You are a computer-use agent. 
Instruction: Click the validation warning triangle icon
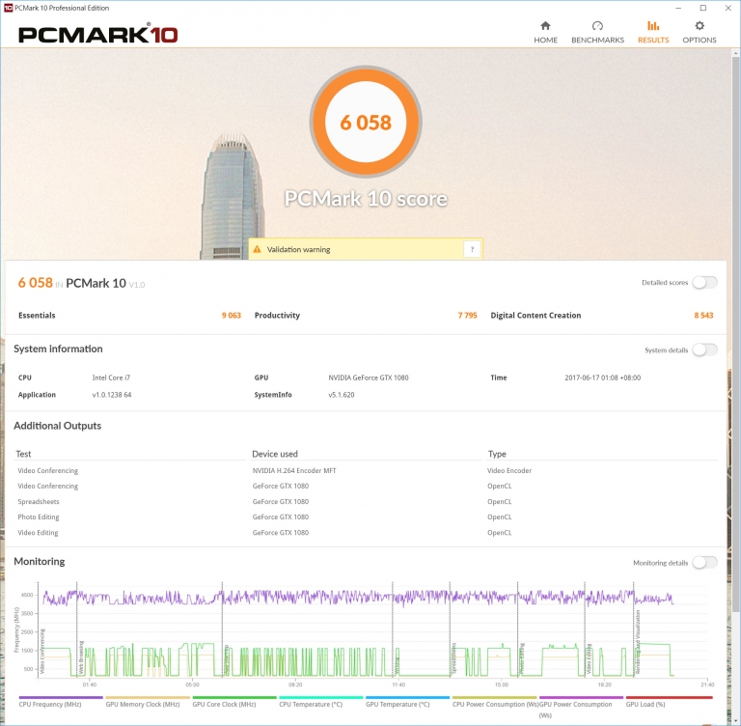click(257, 249)
